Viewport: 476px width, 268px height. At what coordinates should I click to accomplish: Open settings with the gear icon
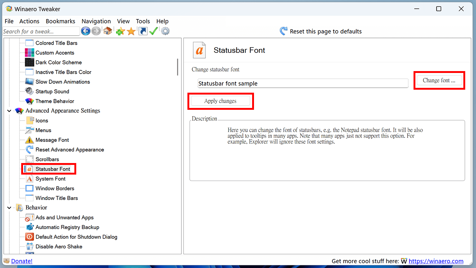pyautogui.click(x=165, y=31)
